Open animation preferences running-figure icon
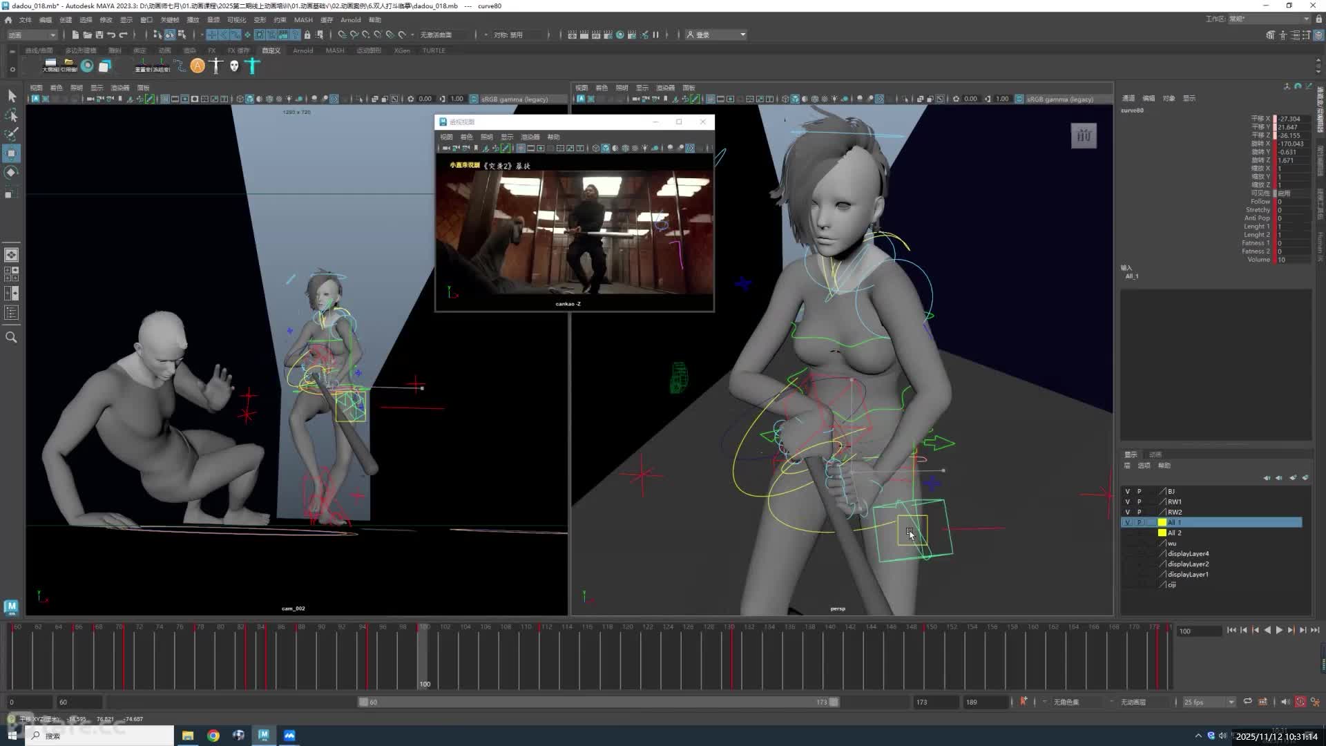 click(x=1314, y=702)
